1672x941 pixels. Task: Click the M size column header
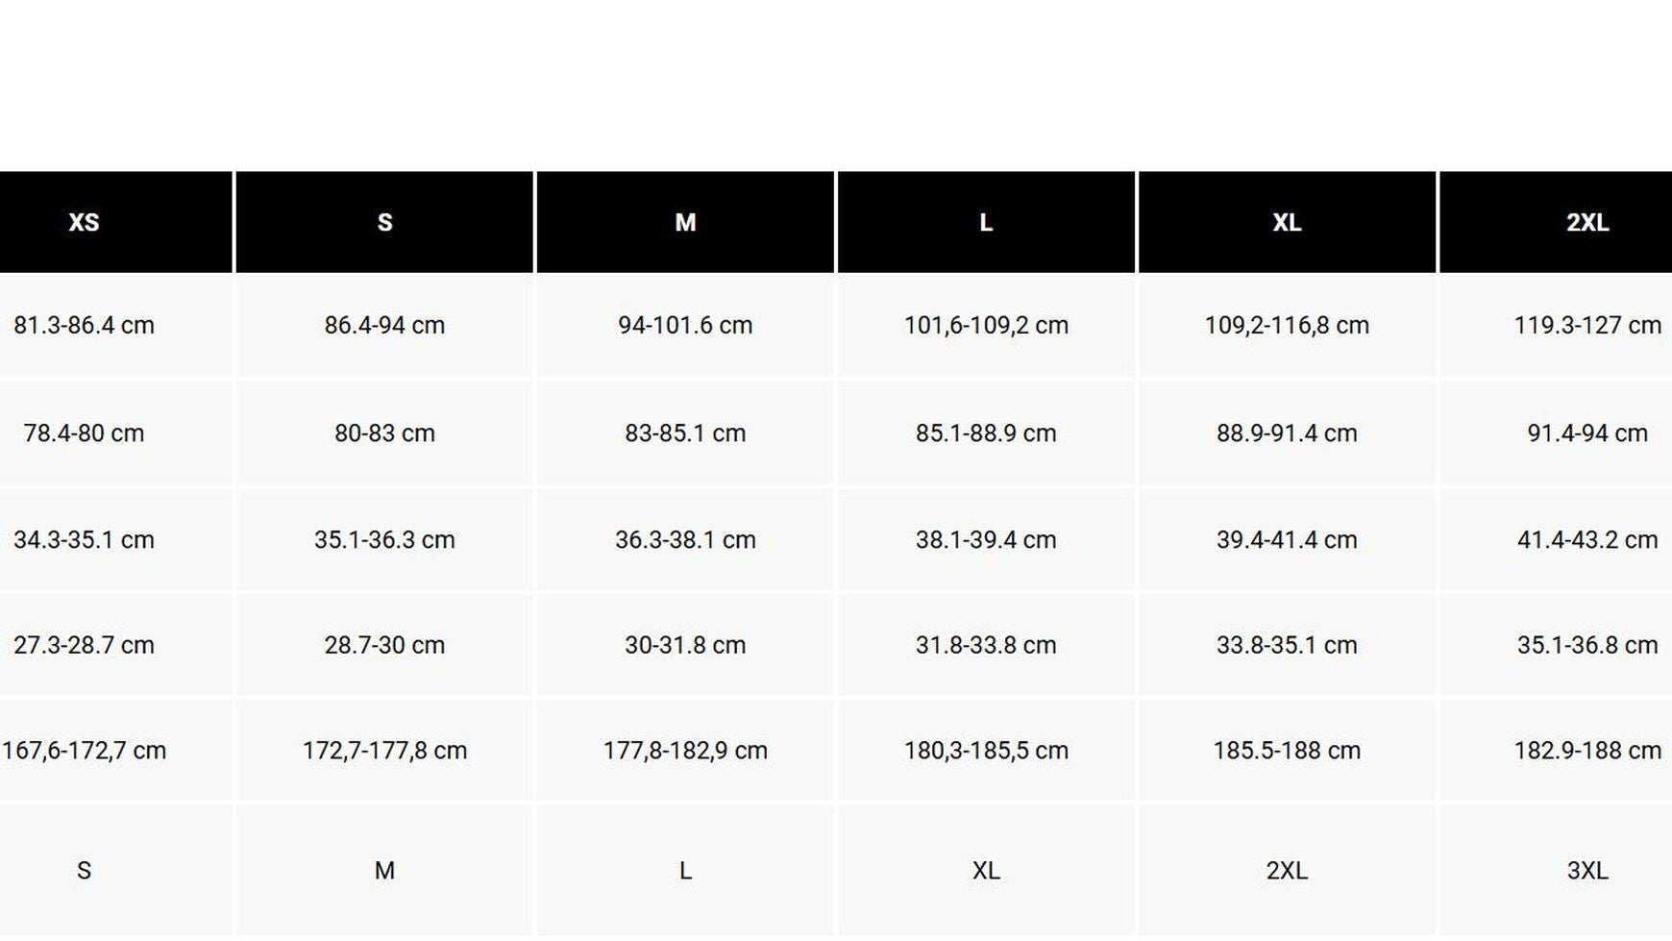coord(685,223)
